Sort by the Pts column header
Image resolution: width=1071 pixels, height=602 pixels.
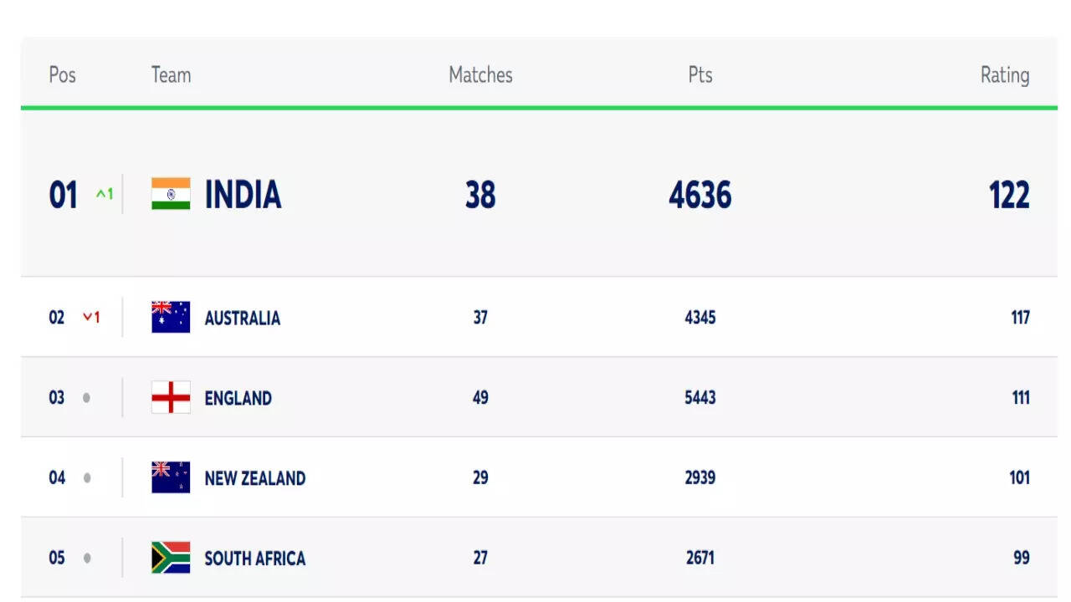(x=700, y=75)
